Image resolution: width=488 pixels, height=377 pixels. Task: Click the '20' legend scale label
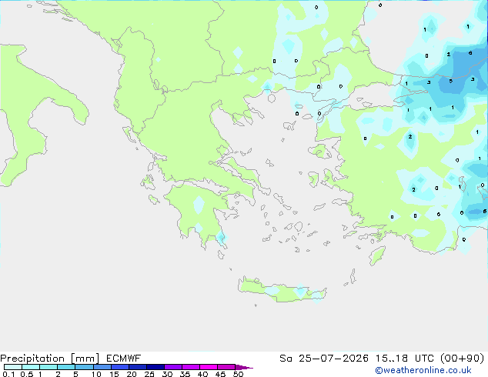point(132,374)
